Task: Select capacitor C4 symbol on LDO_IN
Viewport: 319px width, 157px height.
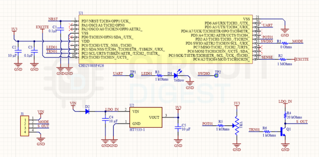Action: point(105,119)
